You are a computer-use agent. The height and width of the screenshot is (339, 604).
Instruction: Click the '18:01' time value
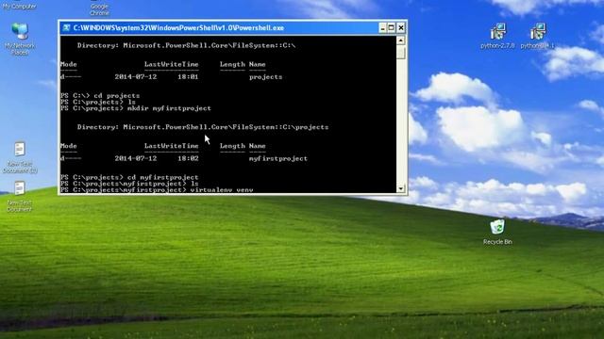pyautogui.click(x=188, y=77)
